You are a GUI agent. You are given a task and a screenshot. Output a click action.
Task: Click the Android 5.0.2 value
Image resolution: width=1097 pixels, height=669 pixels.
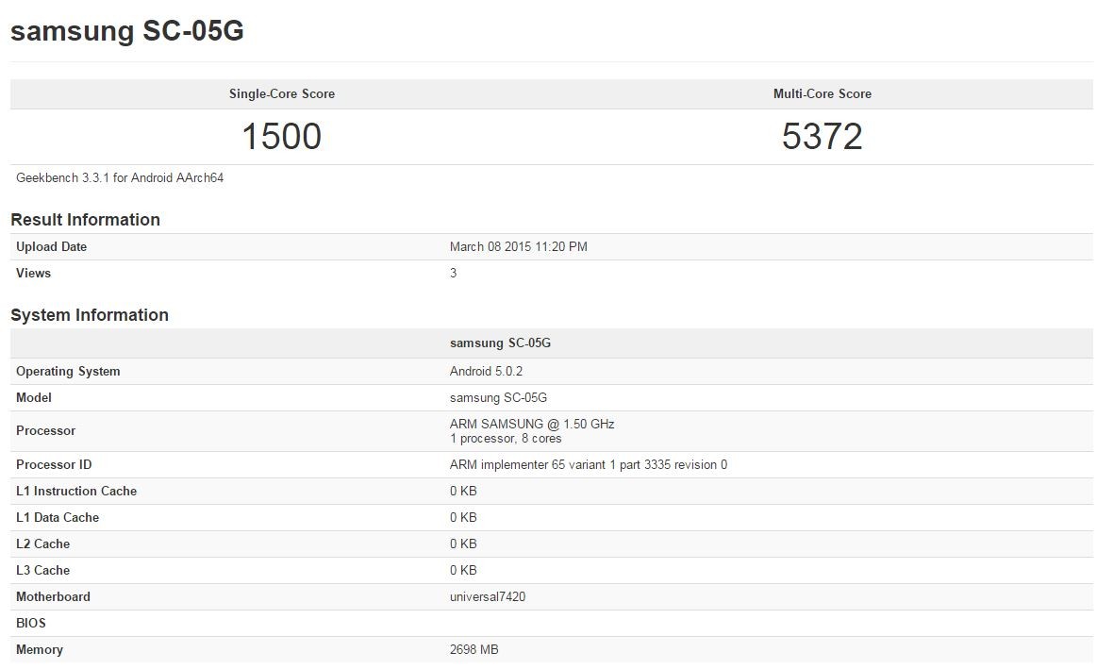(486, 371)
